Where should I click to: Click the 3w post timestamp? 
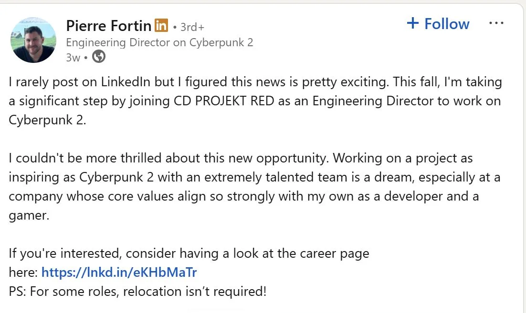point(73,58)
